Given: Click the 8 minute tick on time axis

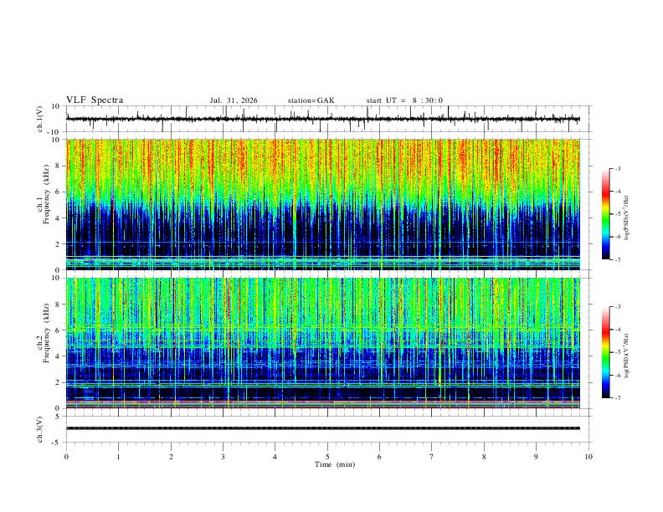Looking at the screenshot, I should coord(484,457).
